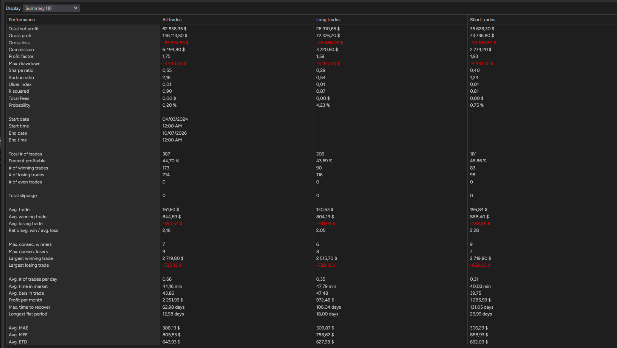Click the Long trades column header
Viewport: 617px width, 348px height.
click(x=328, y=20)
